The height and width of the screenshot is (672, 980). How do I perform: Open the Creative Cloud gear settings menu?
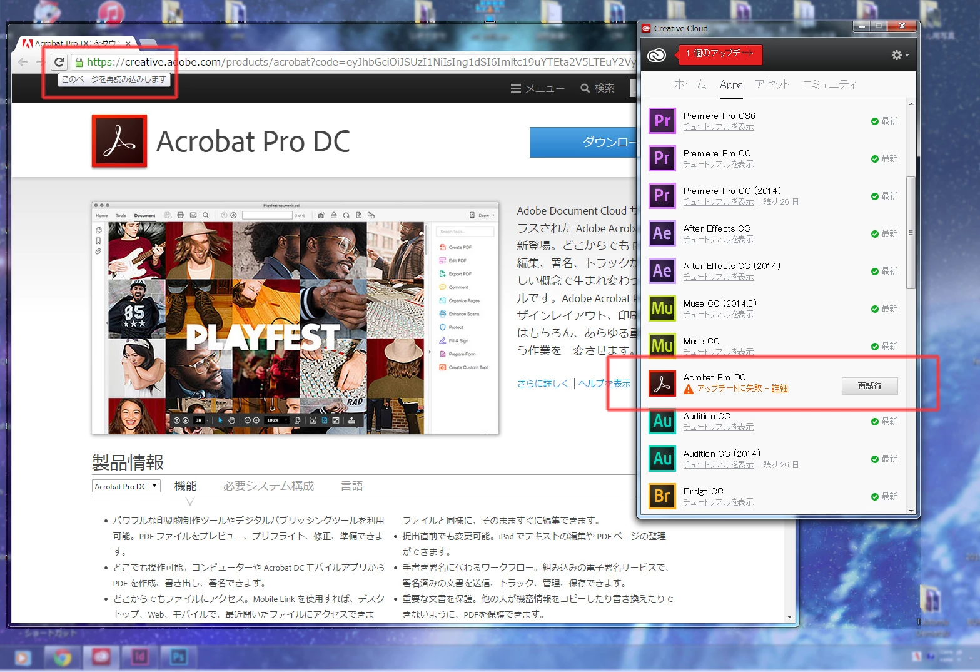coord(899,55)
